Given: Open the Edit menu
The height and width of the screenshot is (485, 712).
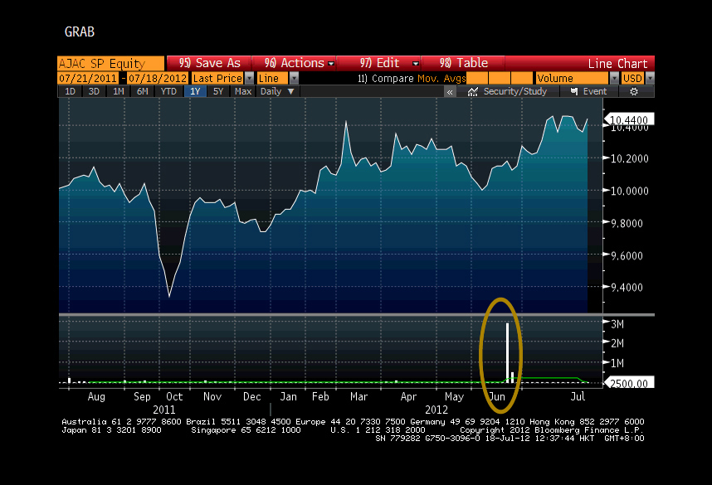Looking at the screenshot, I should pos(386,63).
